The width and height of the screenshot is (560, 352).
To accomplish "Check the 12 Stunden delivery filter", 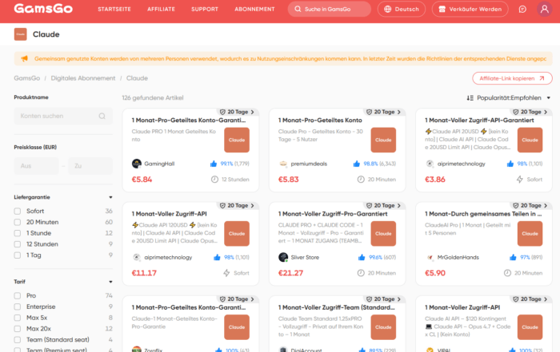I will point(17,244).
